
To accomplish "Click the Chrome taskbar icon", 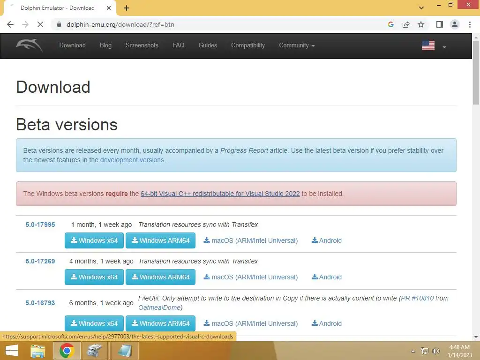I will tap(67, 351).
